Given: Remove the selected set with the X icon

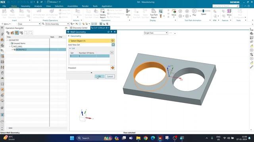Looking at the screenshot, I should (112, 52).
